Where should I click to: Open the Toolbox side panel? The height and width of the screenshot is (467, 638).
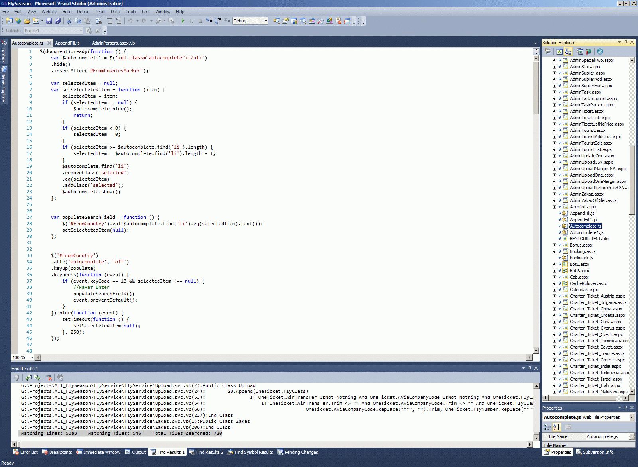4,51
